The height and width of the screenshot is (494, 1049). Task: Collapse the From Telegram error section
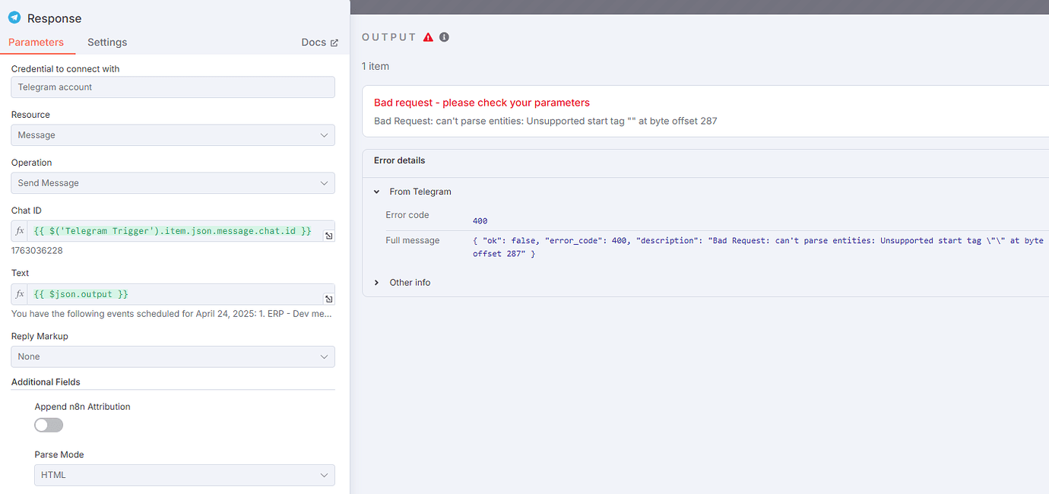tap(376, 192)
